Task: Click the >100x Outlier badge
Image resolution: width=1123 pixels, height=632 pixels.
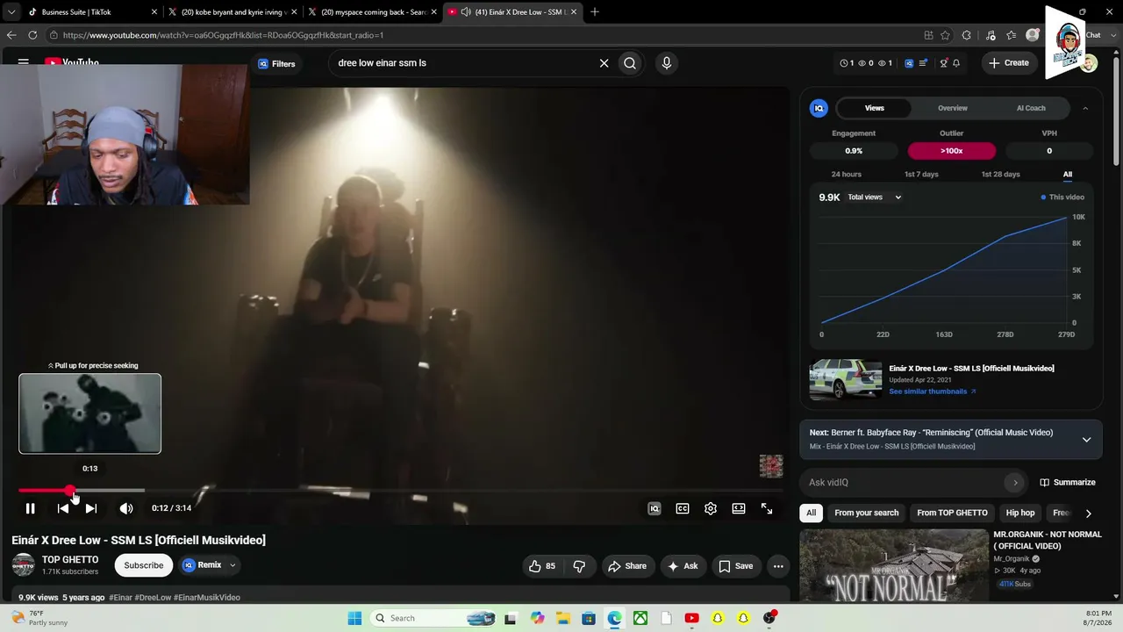Action: tap(952, 151)
